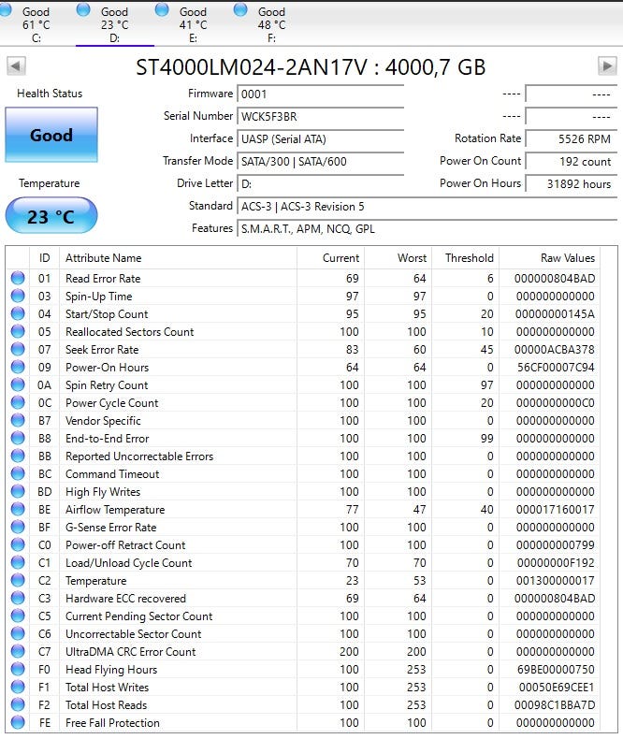Click status icon for Power-On Hours row
This screenshot has height=739, width=623.
tap(18, 367)
